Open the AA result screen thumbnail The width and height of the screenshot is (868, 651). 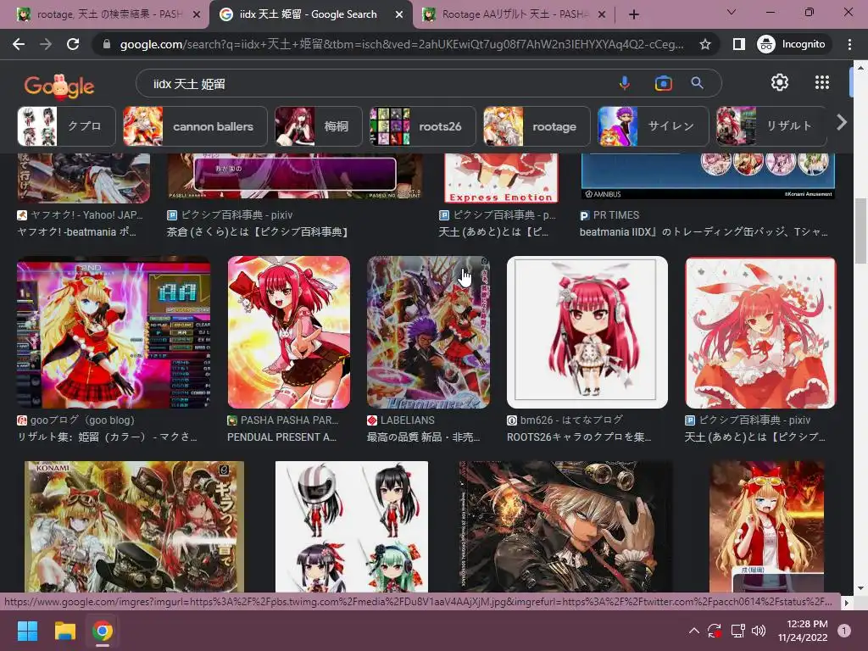click(x=114, y=332)
